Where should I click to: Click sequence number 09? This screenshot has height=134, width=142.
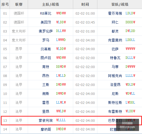[x=5, y=85]
